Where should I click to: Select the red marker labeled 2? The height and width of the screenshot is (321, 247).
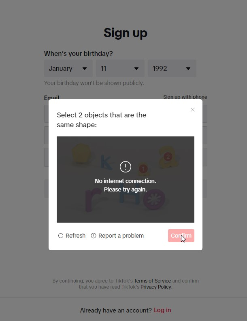pyautogui.click(x=168, y=157)
